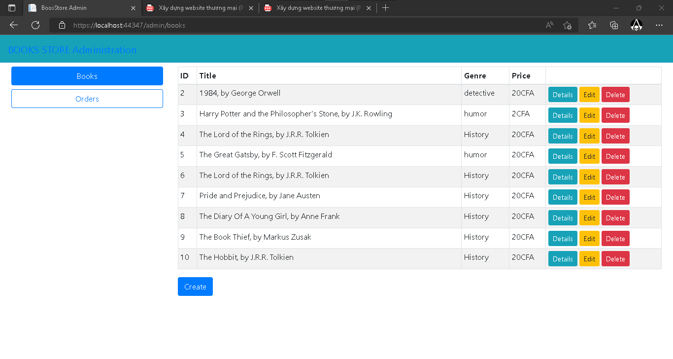Edit the Harry Potter book

589,115
